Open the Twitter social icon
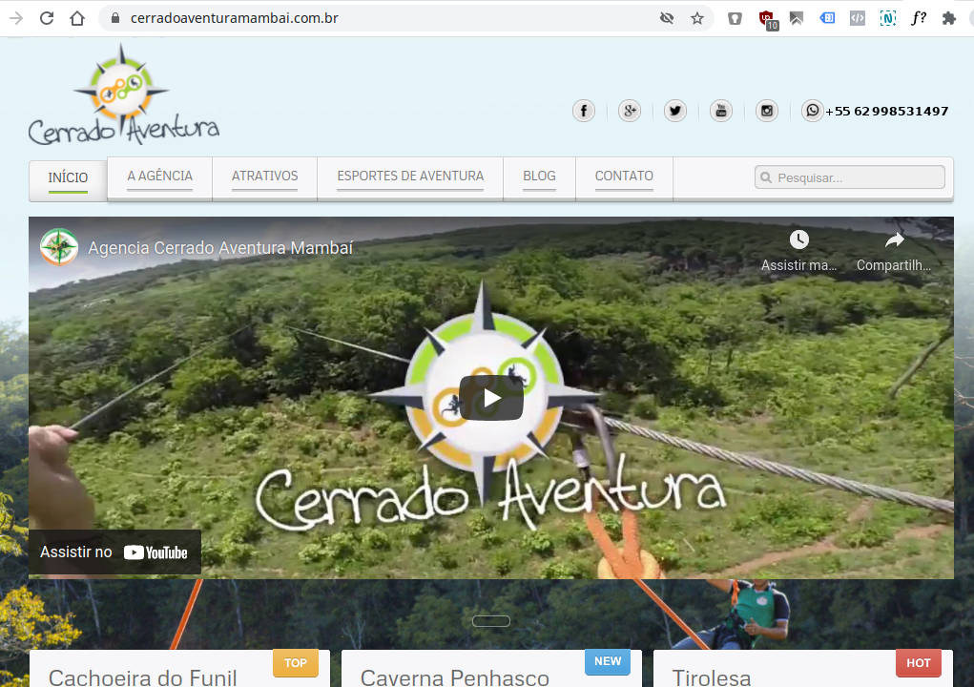 click(675, 111)
